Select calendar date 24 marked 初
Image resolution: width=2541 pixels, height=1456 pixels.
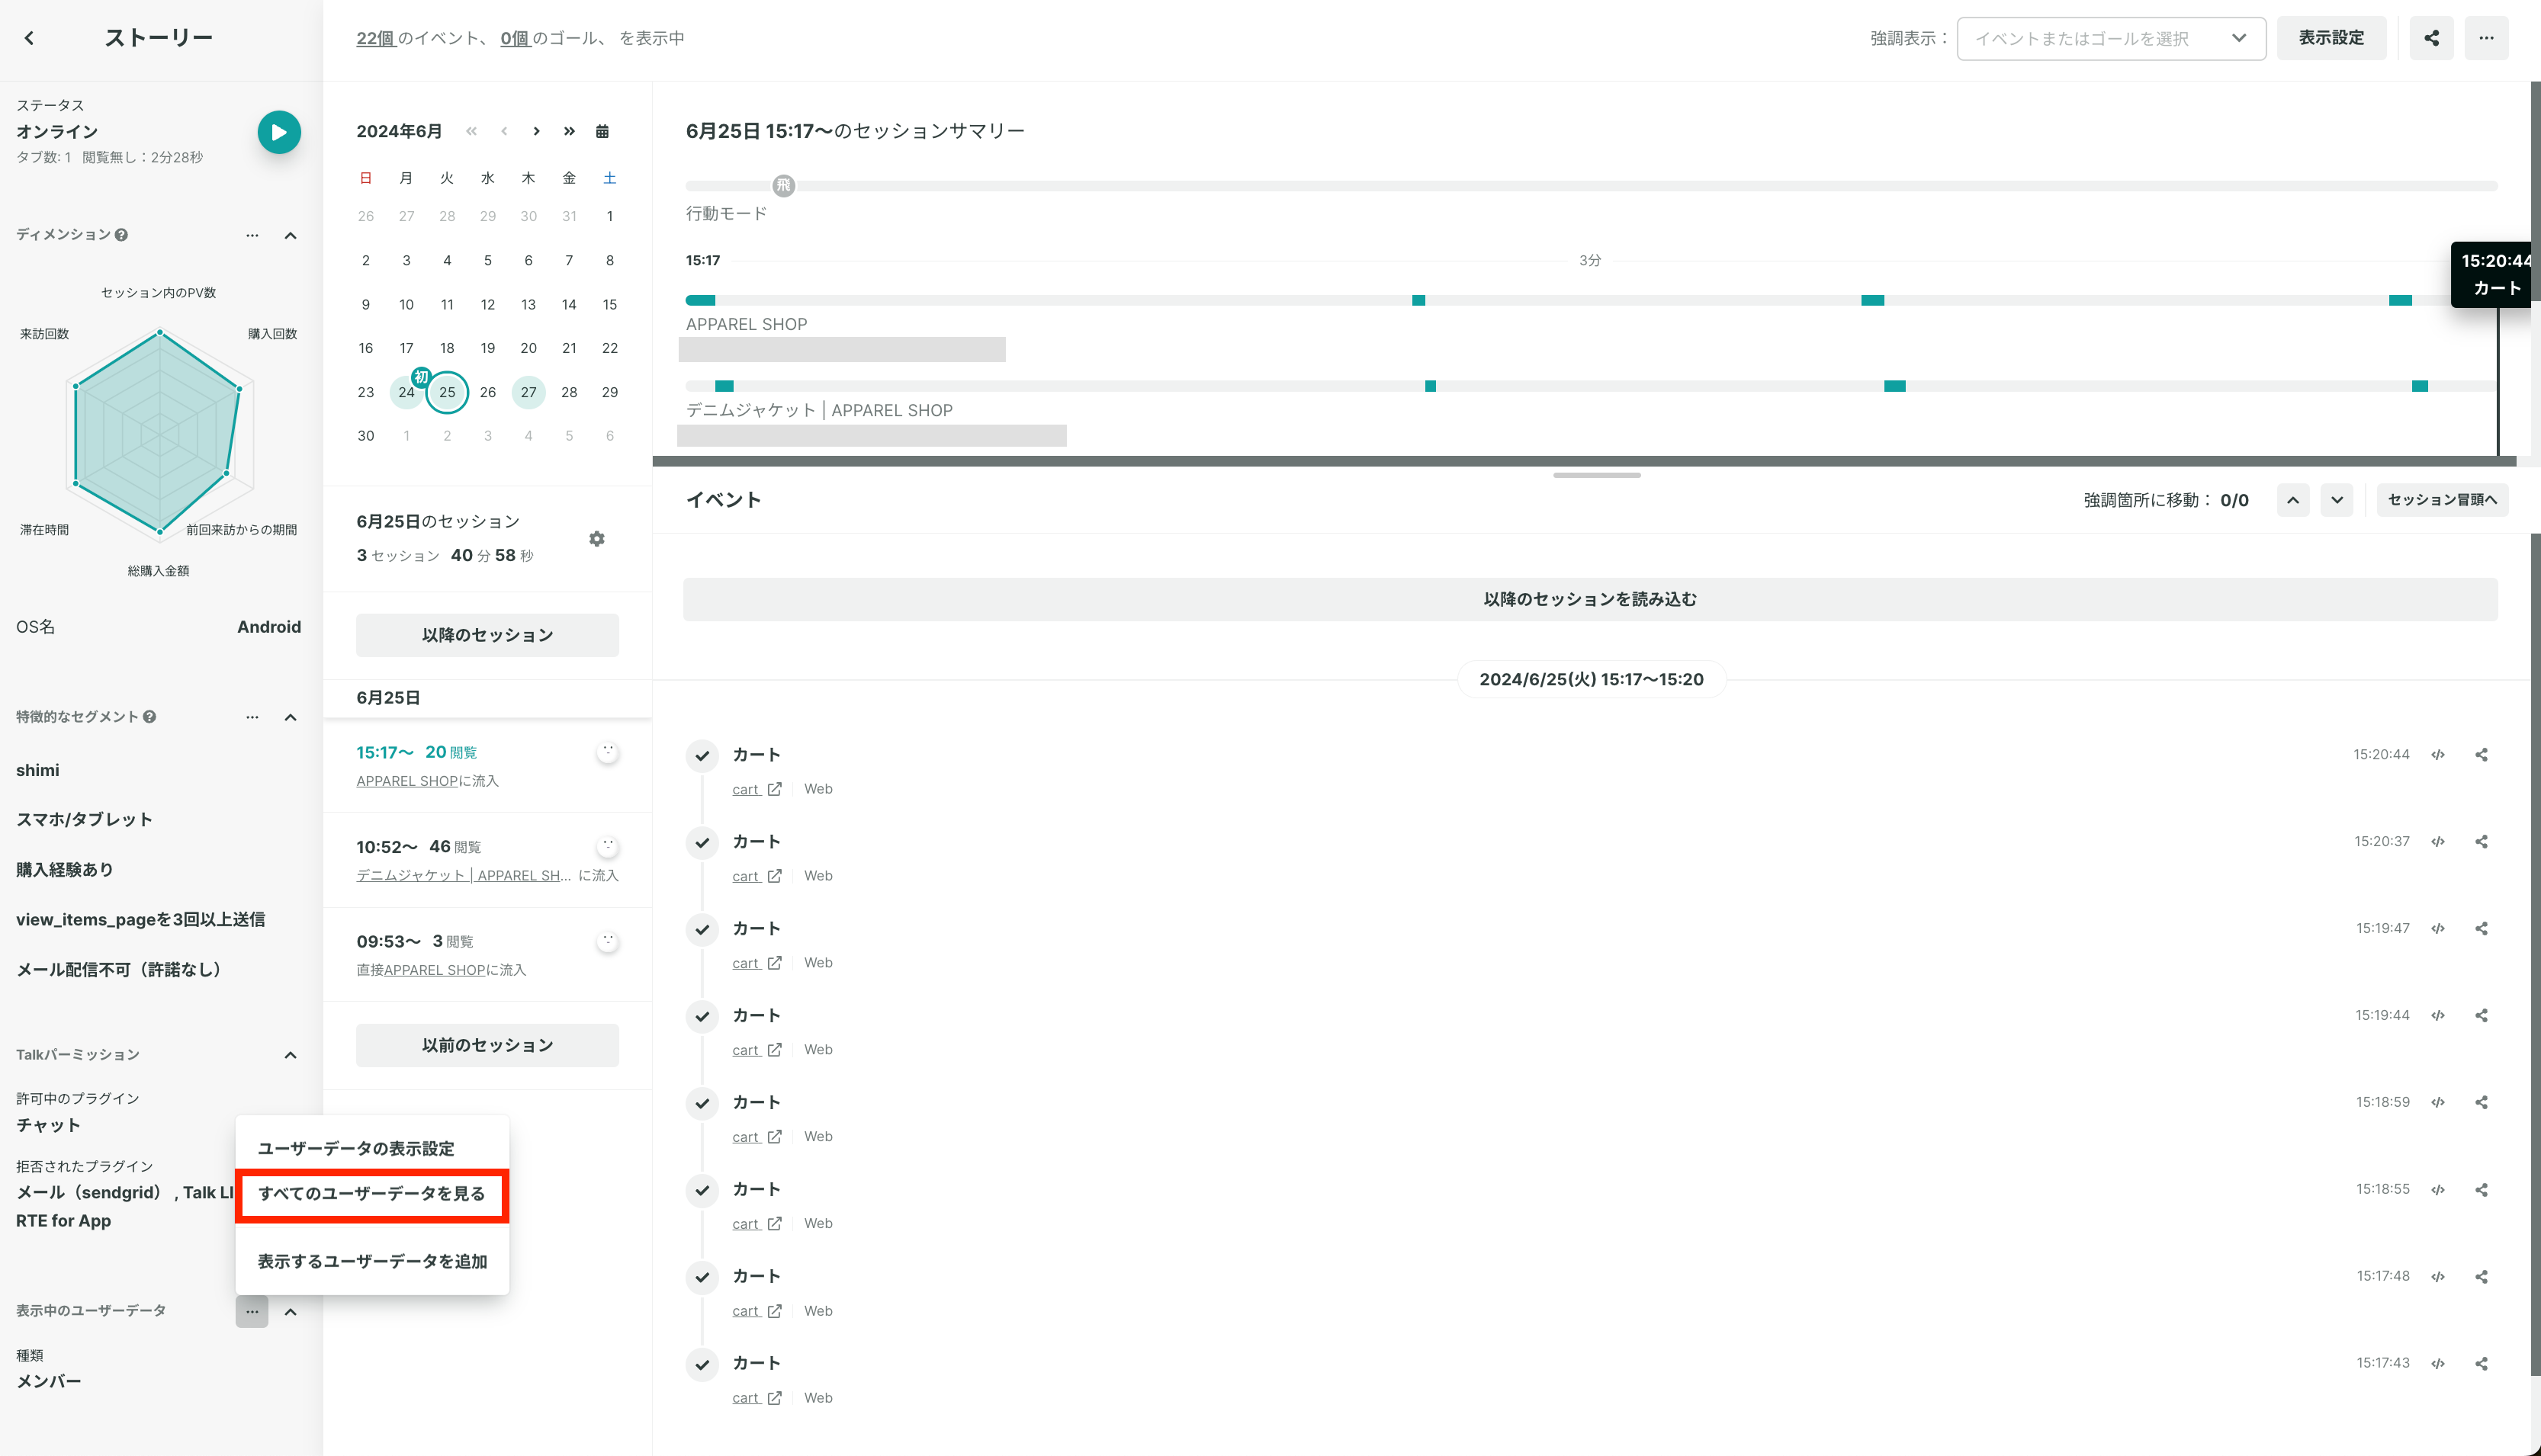point(406,392)
